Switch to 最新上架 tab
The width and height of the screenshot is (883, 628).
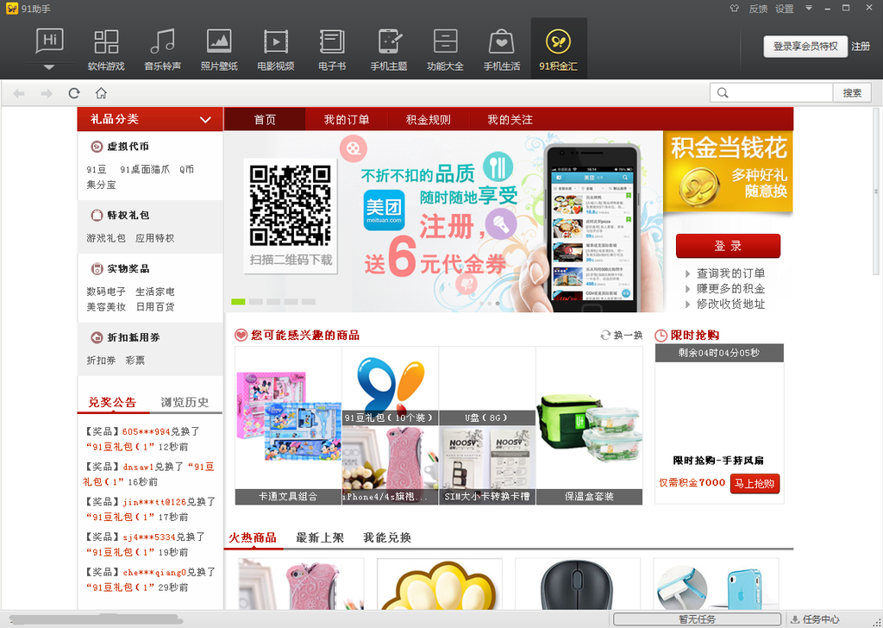coord(320,537)
